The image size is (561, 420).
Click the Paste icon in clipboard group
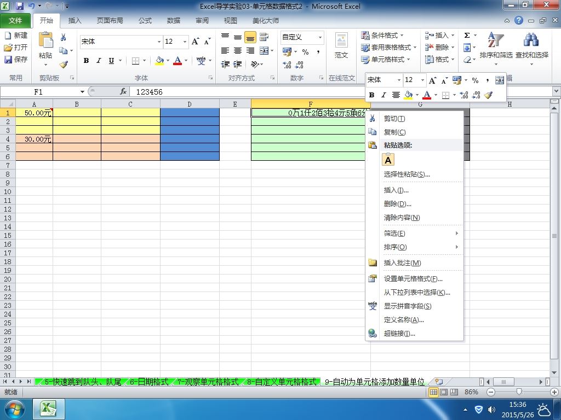pyautogui.click(x=46, y=40)
